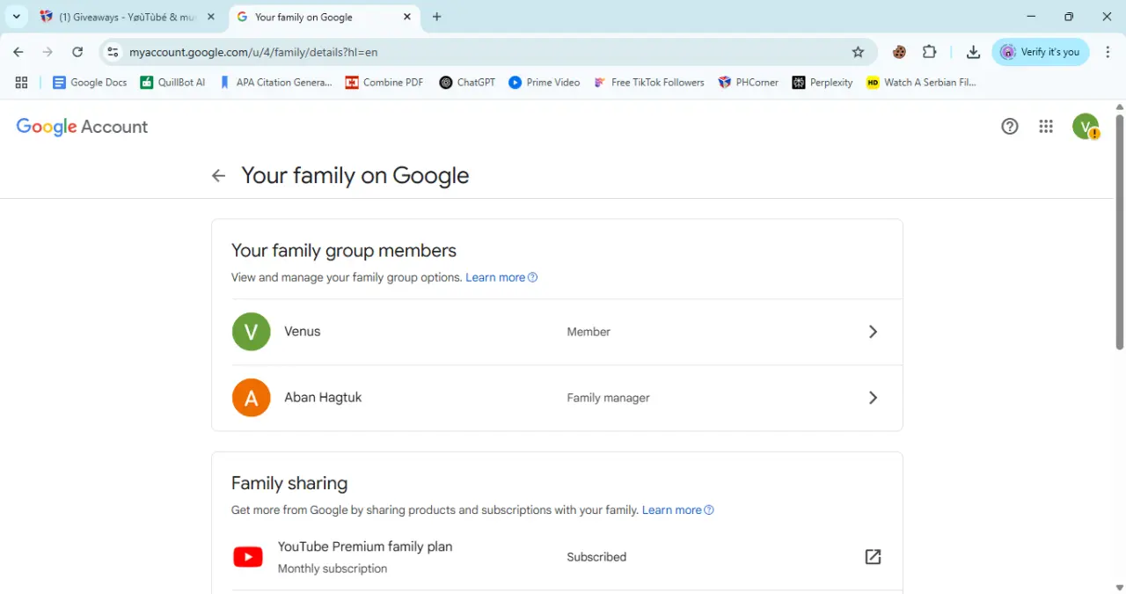Restore down the browser window
1126x594 pixels.
click(x=1069, y=17)
